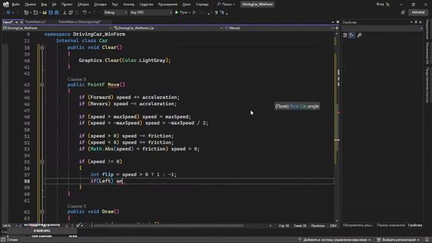Screen dimensions: 432x243
Task: Collapse the Clear() method outline
Action: click(x=42, y=47)
